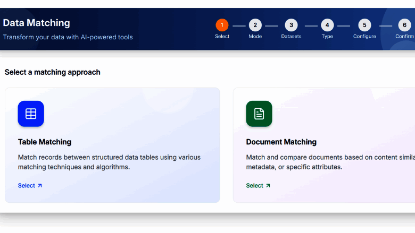Image resolution: width=415 pixels, height=233 pixels.
Task: Click the Select link under Table Matching
Action: (27, 186)
